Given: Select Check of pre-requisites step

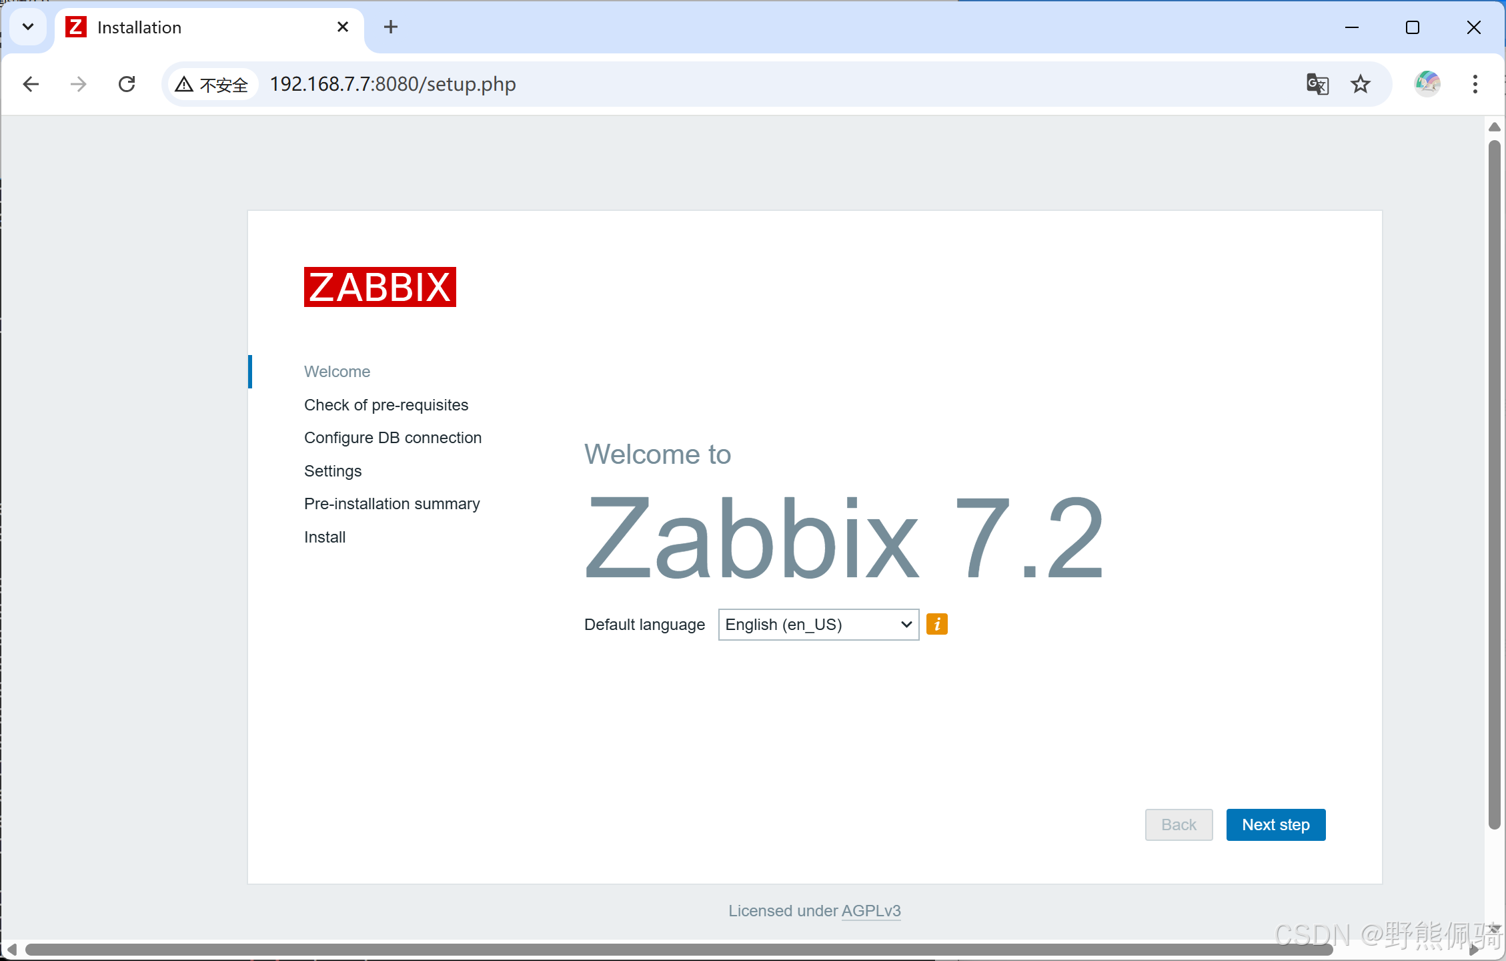Looking at the screenshot, I should coord(386,405).
